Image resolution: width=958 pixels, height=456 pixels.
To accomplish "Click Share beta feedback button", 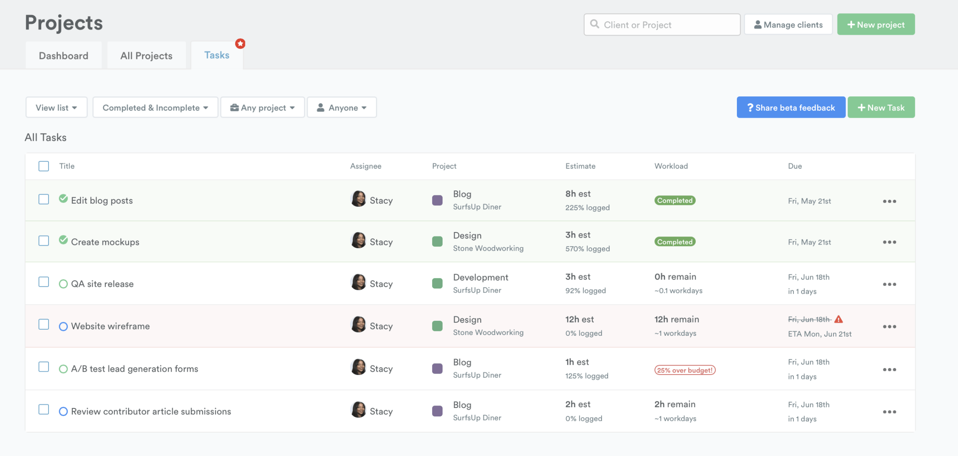I will (x=791, y=107).
